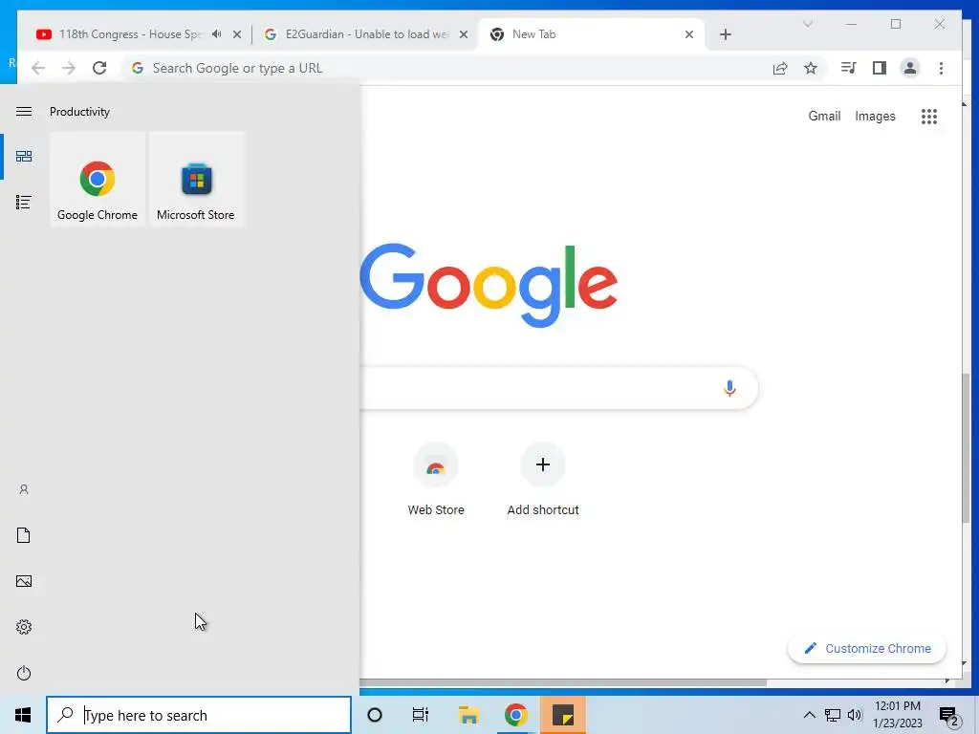
Task: Click the Google logo
Action: 489,285
